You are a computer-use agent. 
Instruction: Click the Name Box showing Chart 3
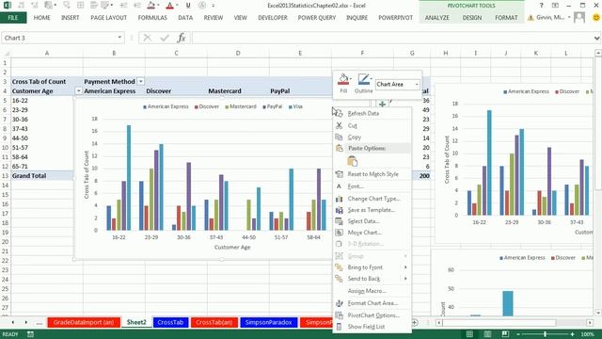coord(58,38)
